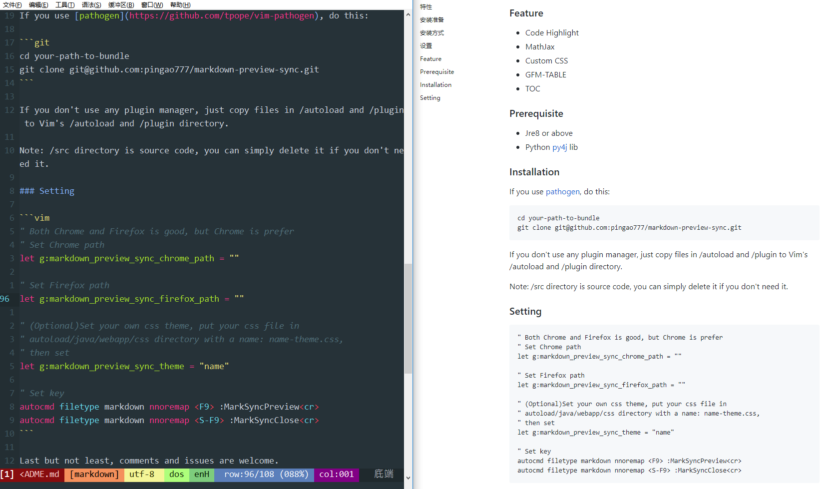
Task: Click the 'MathJax' list item
Action: (x=540, y=47)
